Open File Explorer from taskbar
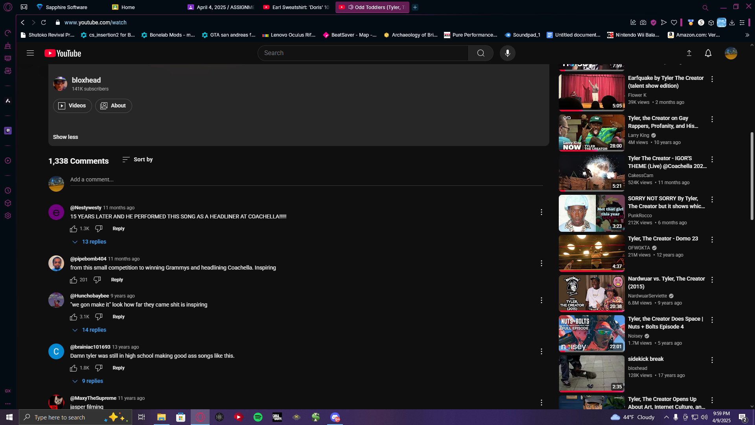 point(161,417)
